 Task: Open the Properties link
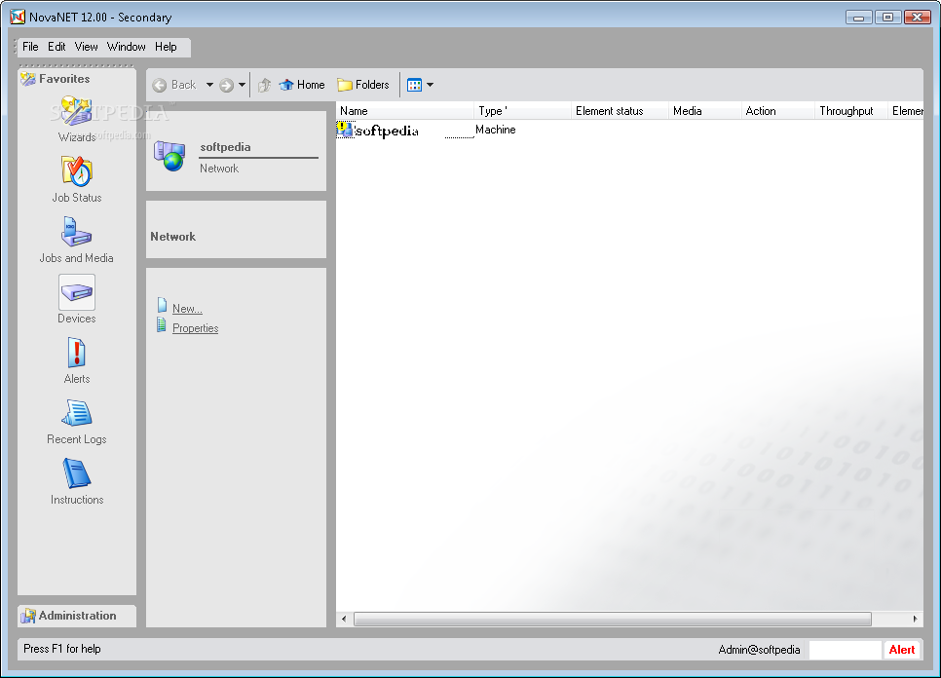[x=195, y=328]
